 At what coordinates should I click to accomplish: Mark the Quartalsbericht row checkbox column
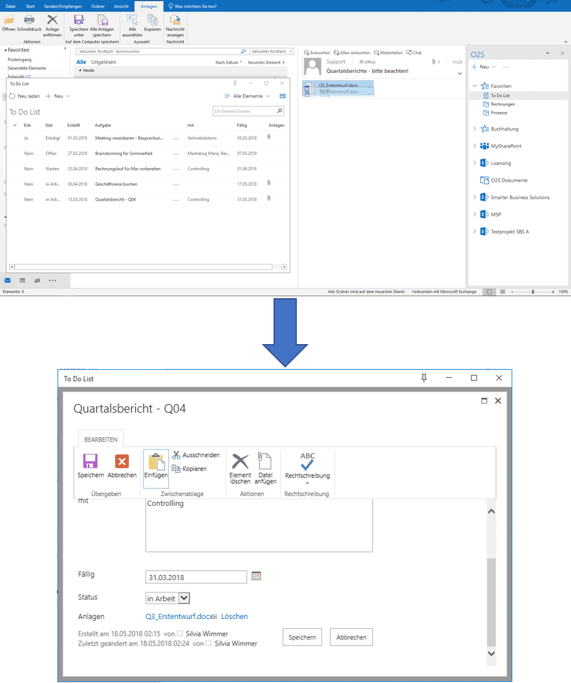[14, 199]
